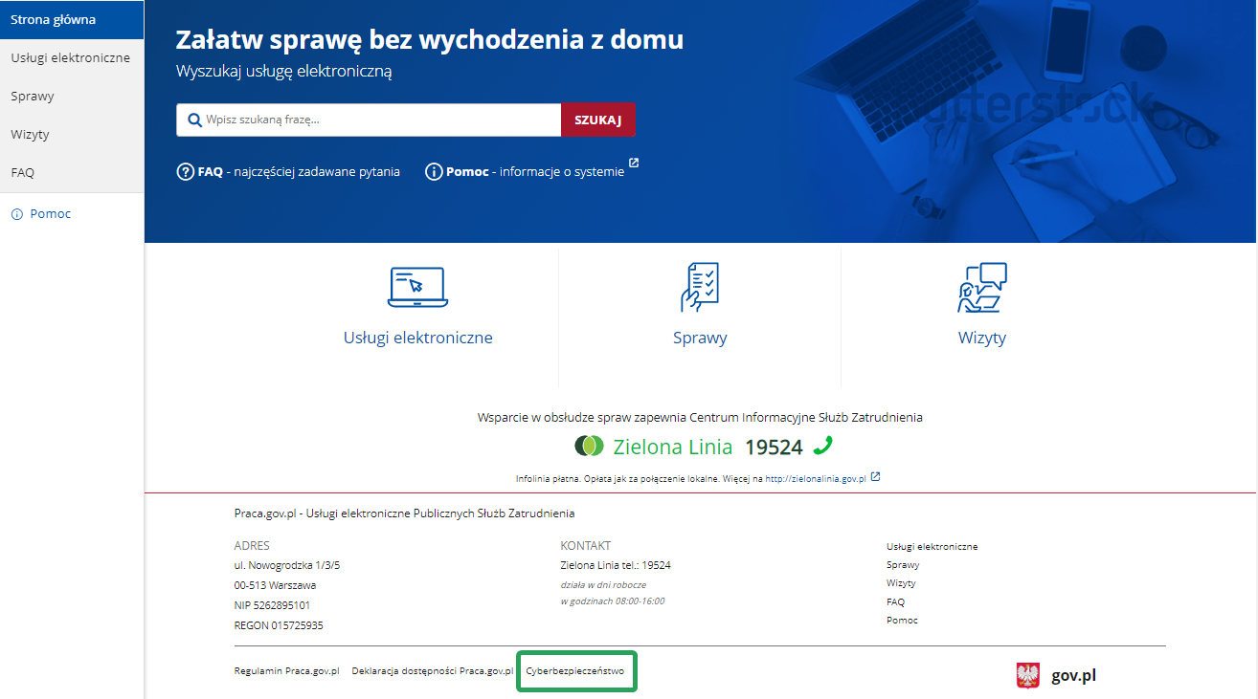Click external link icon after zielonalinia.gov.pl
The width and height of the screenshot is (1258, 699).
pyautogui.click(x=875, y=476)
